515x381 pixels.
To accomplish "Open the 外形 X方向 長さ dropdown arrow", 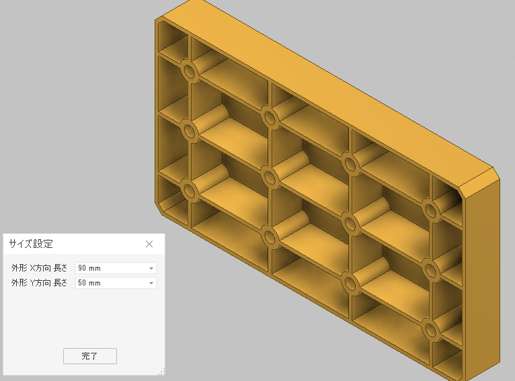I will pyautogui.click(x=151, y=268).
